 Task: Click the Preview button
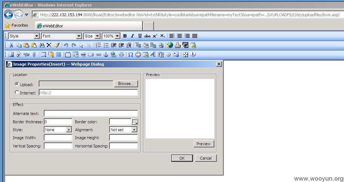(x=203, y=144)
